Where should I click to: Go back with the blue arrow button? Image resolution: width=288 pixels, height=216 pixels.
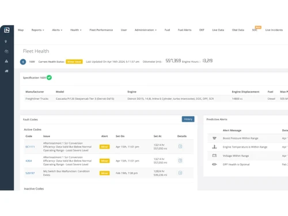click(23, 62)
